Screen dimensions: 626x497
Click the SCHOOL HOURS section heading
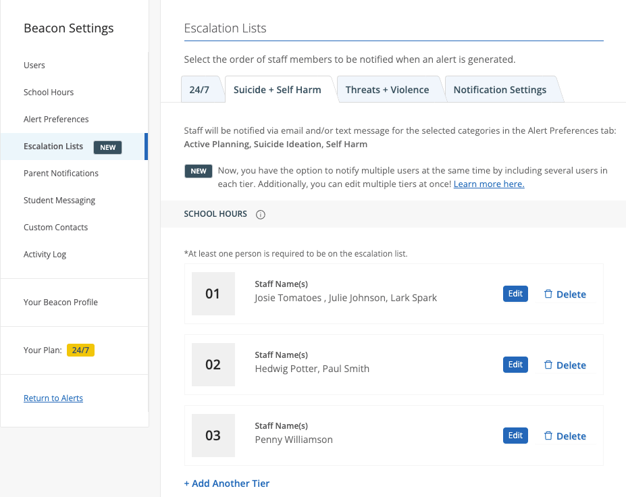(215, 214)
